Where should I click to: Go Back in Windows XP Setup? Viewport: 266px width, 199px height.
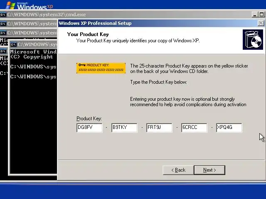coord(178,170)
